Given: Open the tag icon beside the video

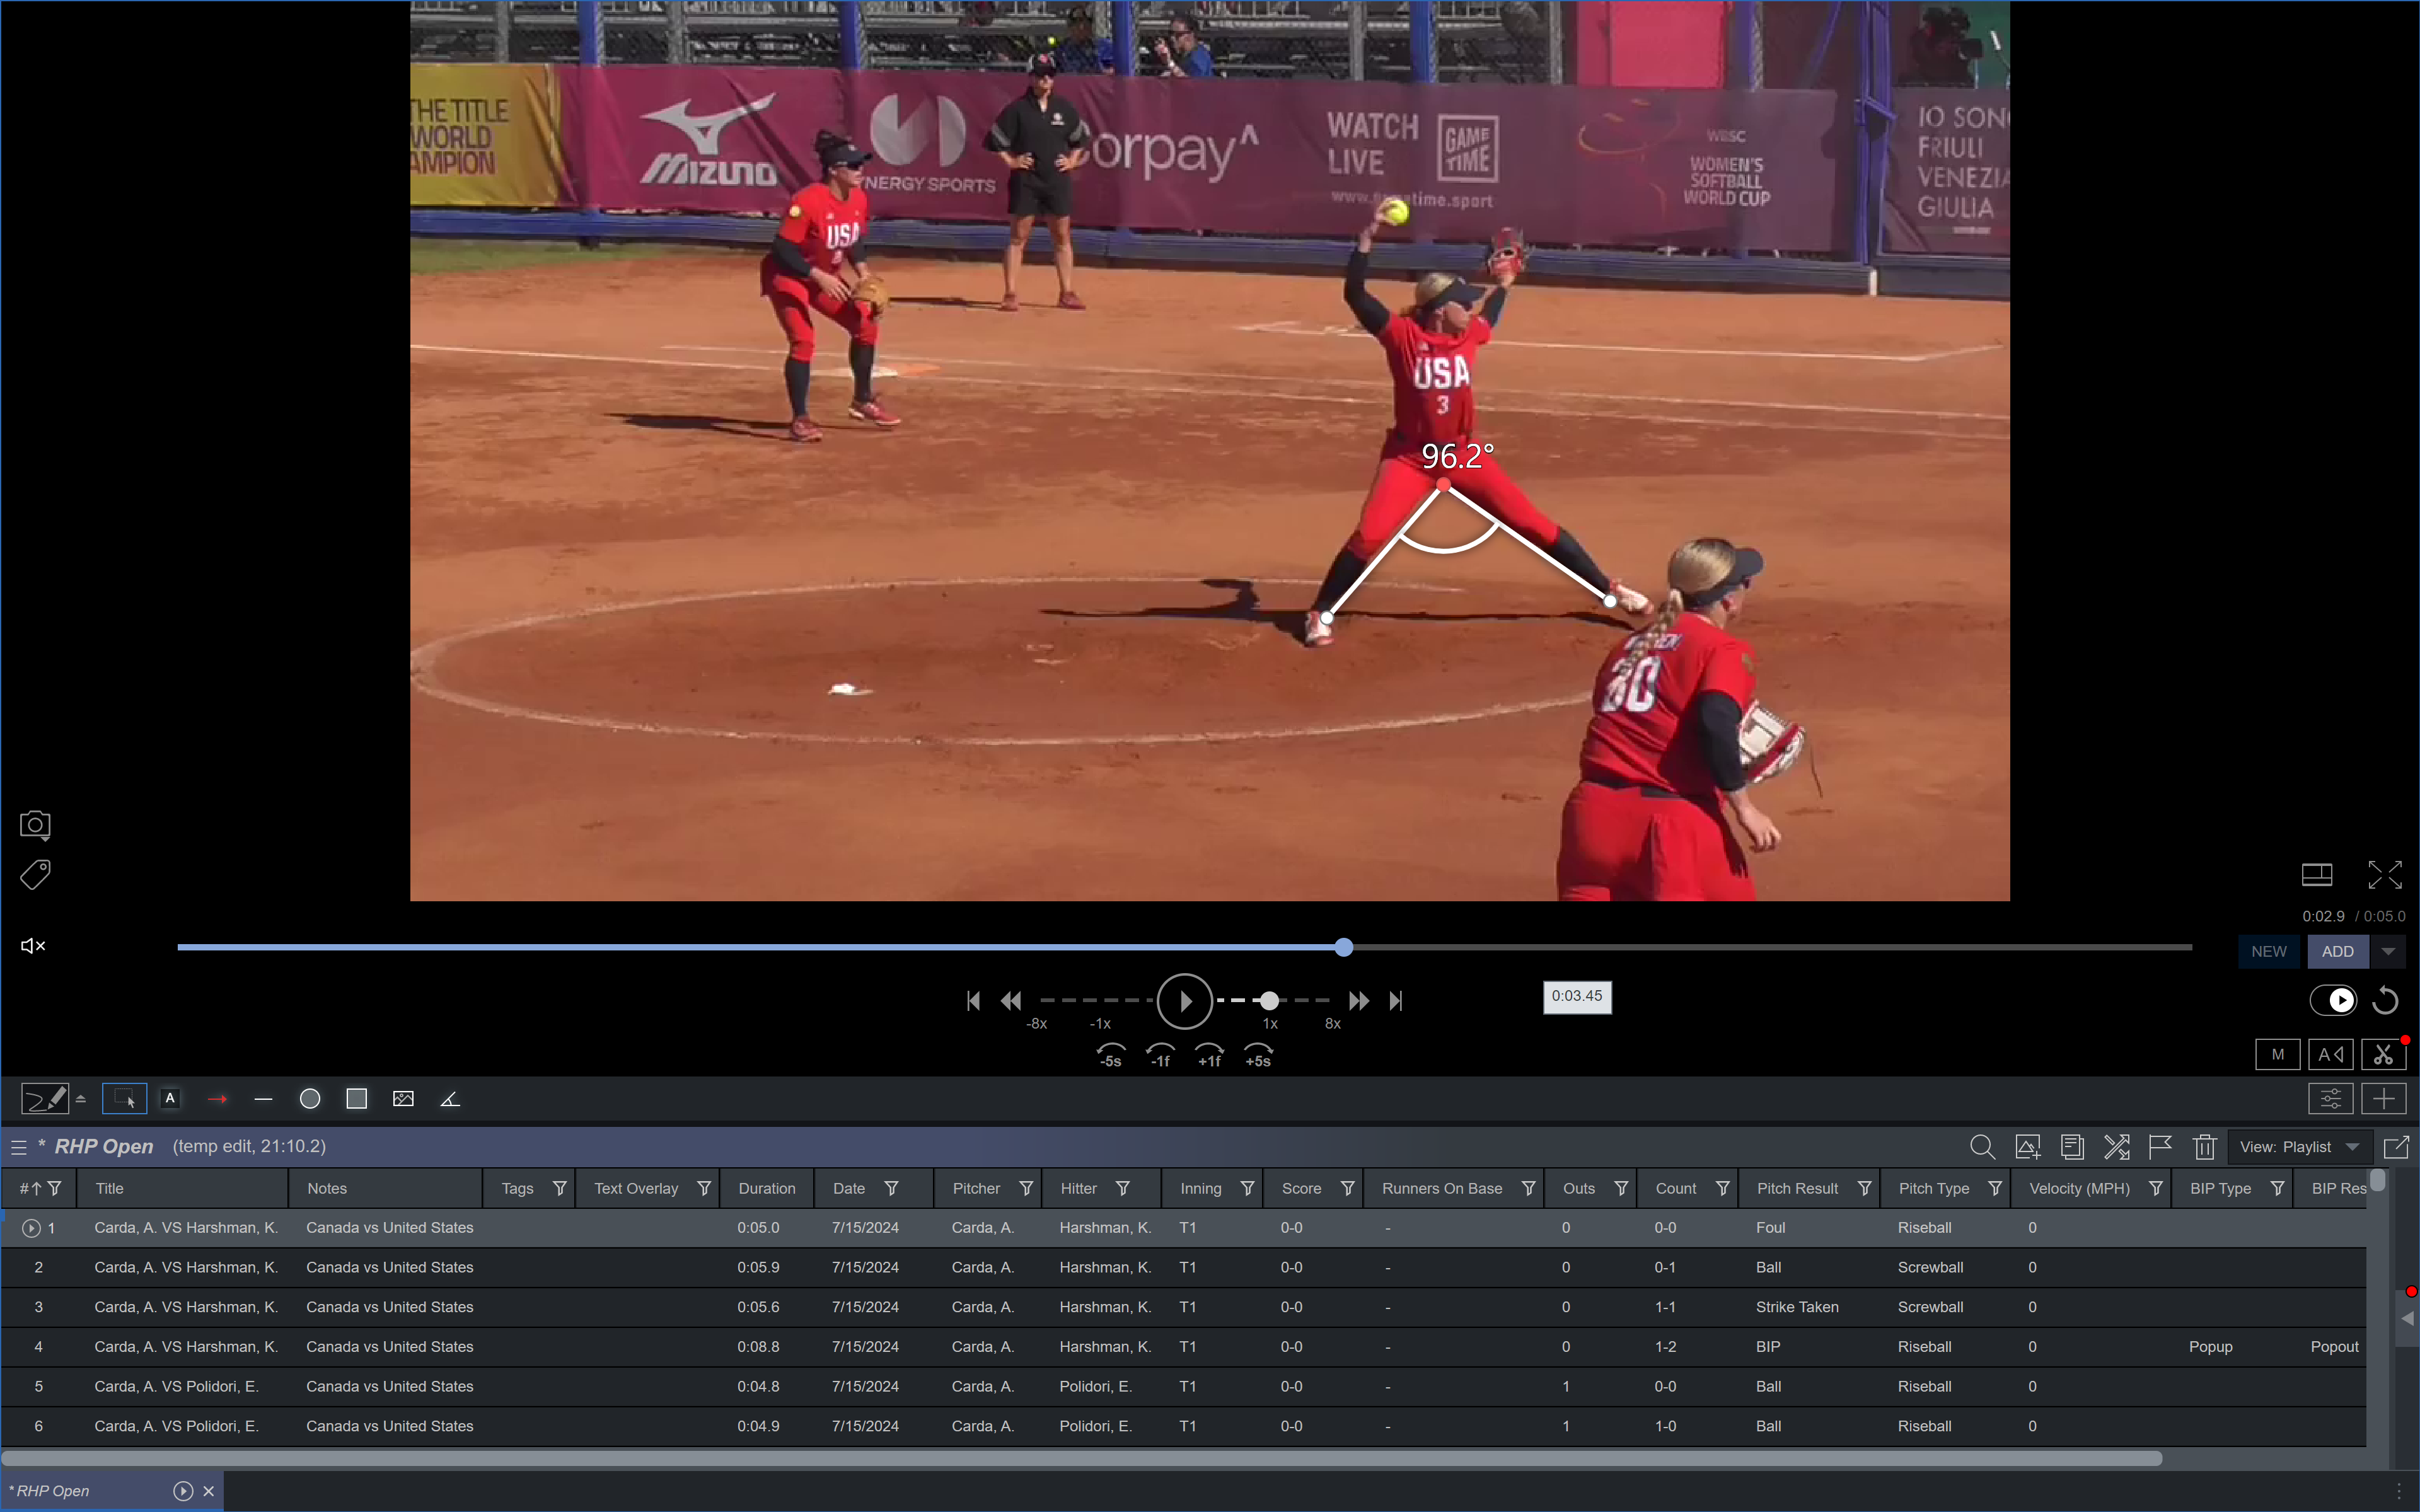Looking at the screenshot, I should click(x=35, y=875).
